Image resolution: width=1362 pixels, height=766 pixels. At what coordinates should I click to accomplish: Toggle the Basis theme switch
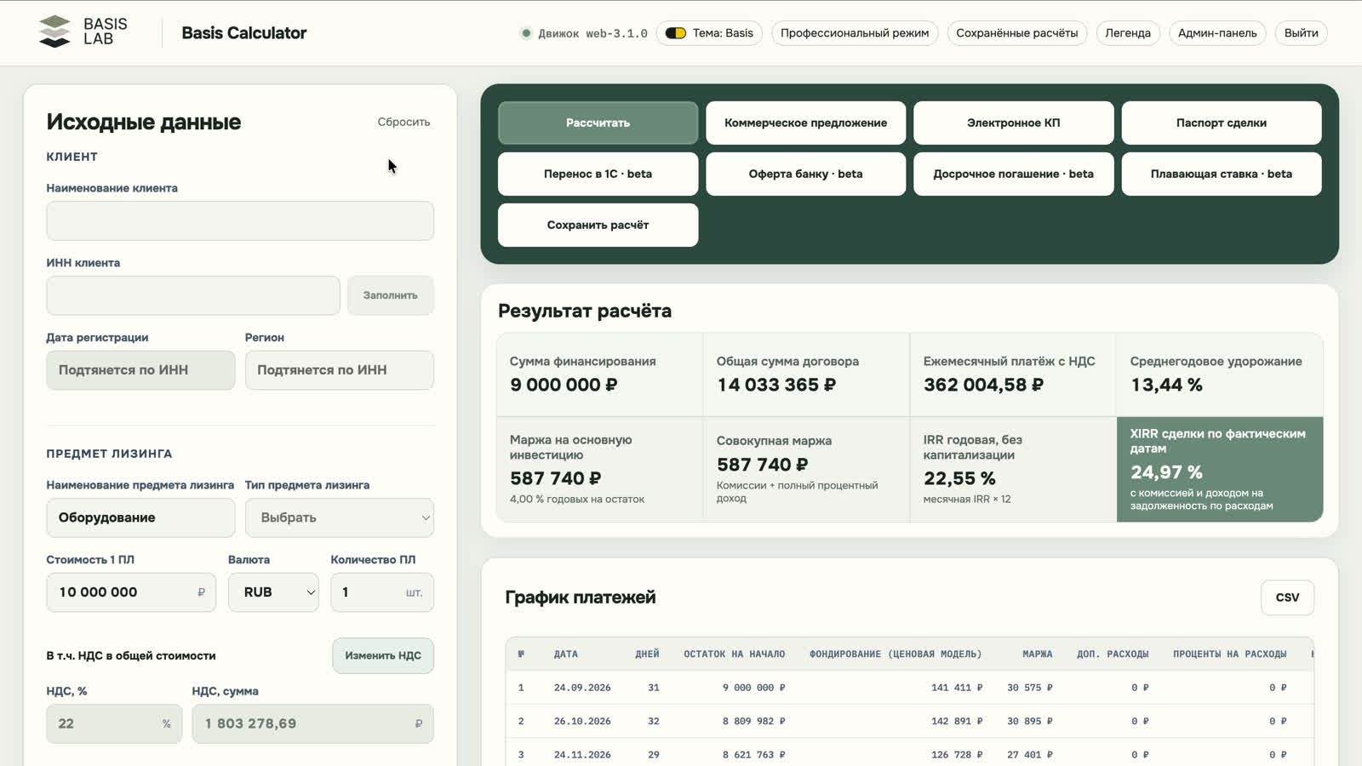676,33
